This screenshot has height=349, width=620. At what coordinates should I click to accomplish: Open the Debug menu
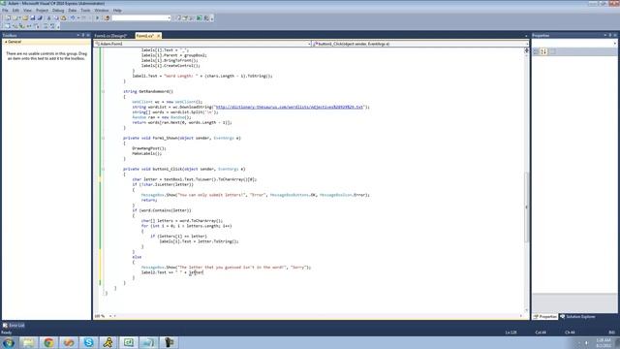[x=58, y=11]
